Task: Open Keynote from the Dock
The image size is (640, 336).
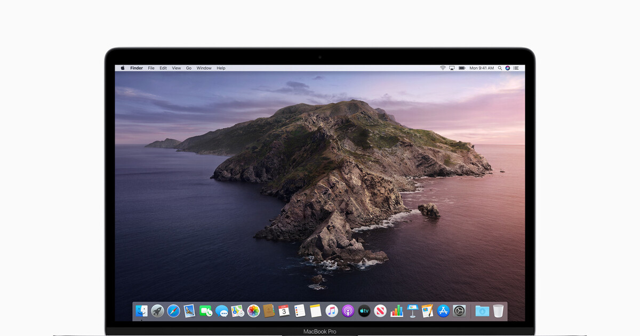Action: [x=412, y=311]
